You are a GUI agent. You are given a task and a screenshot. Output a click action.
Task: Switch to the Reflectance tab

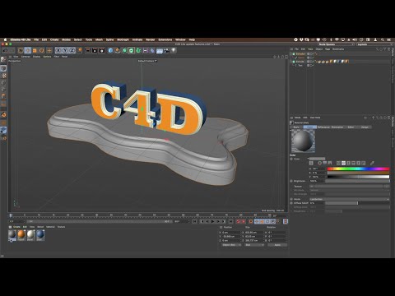point(323,127)
